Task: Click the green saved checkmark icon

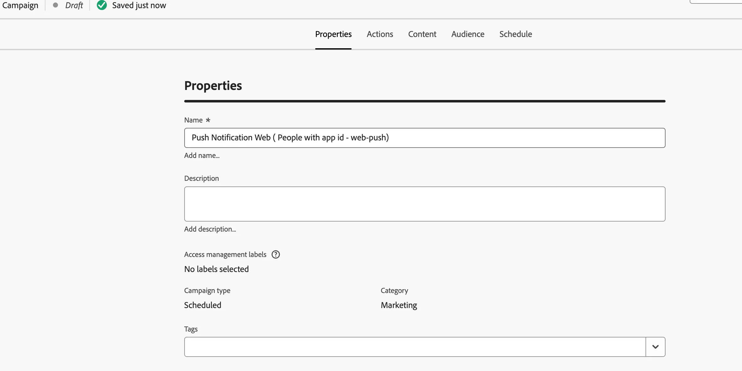Action: tap(102, 5)
